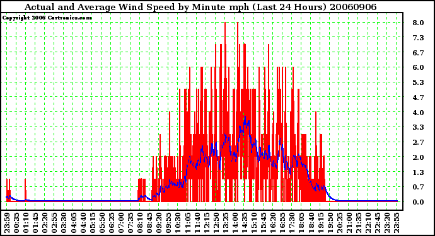Click the 18:05 time label
Screen dimensions: 435x236
click(x=301, y=223)
